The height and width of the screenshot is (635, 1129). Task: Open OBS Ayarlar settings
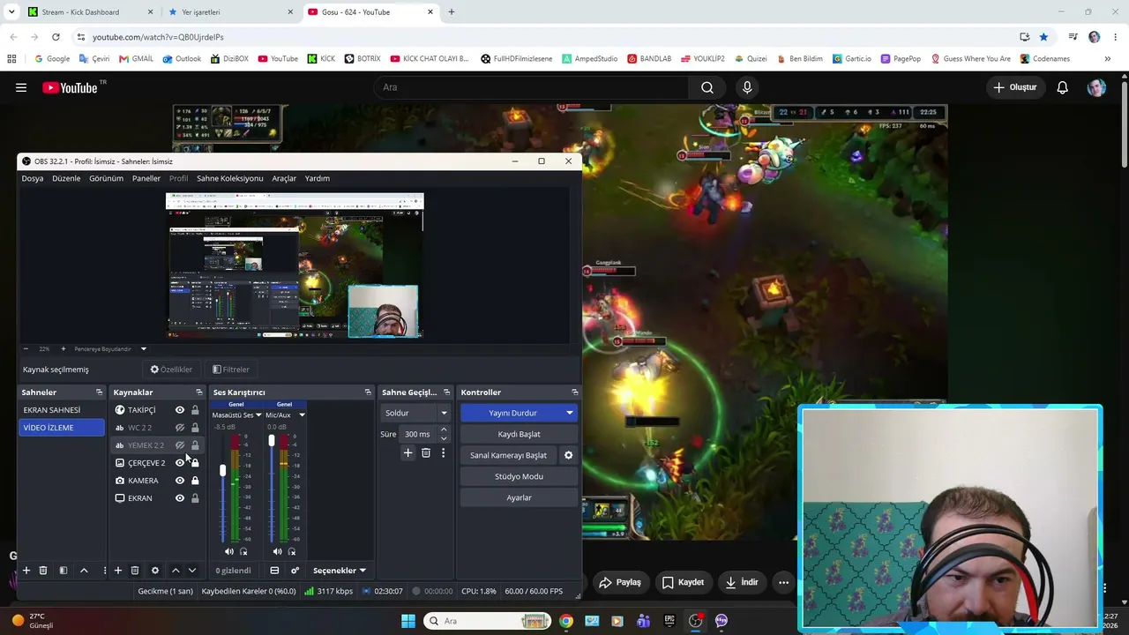(519, 497)
